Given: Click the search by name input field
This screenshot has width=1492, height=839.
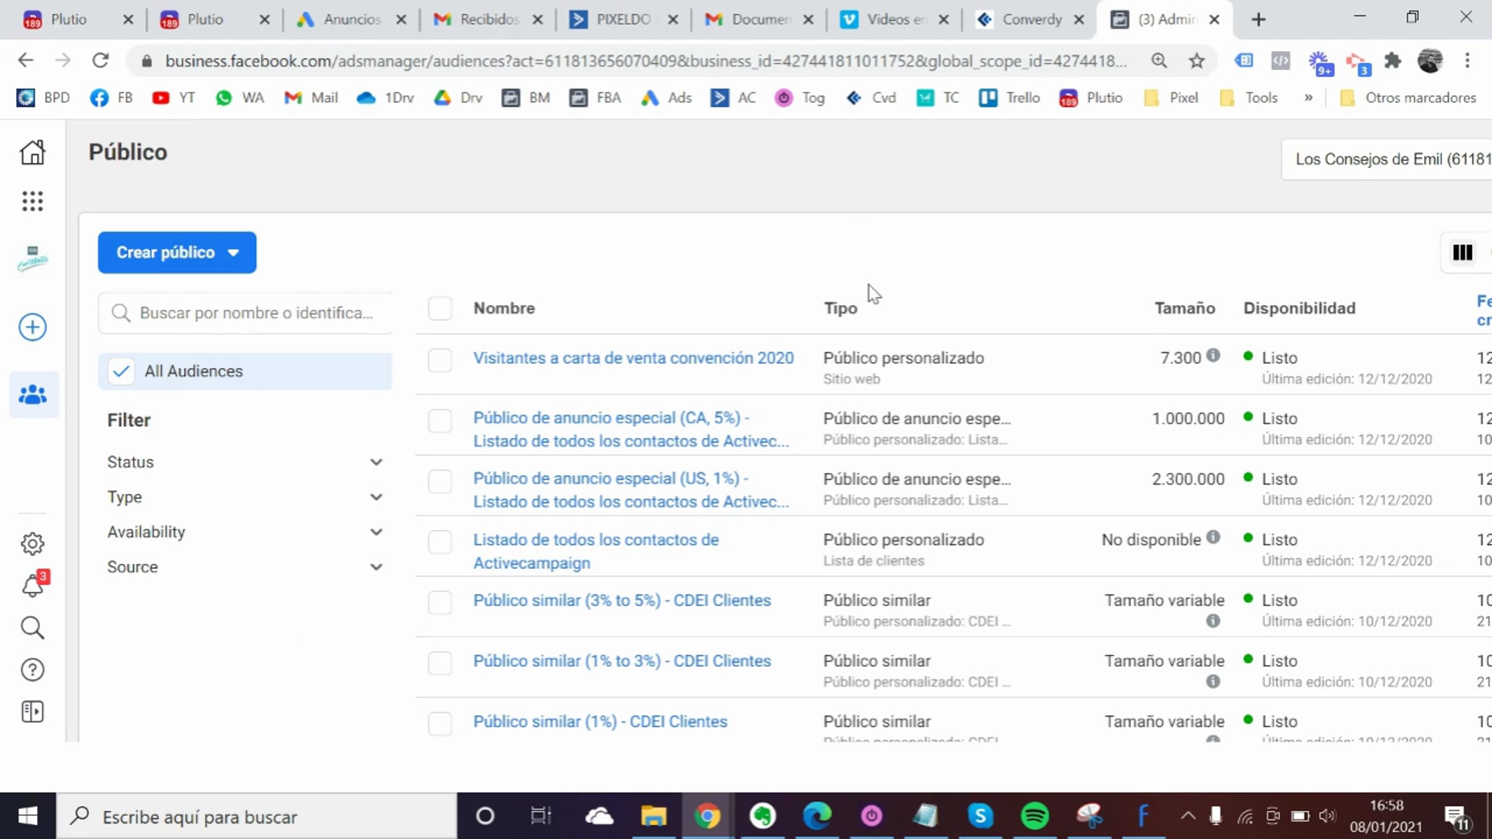Looking at the screenshot, I should point(255,313).
